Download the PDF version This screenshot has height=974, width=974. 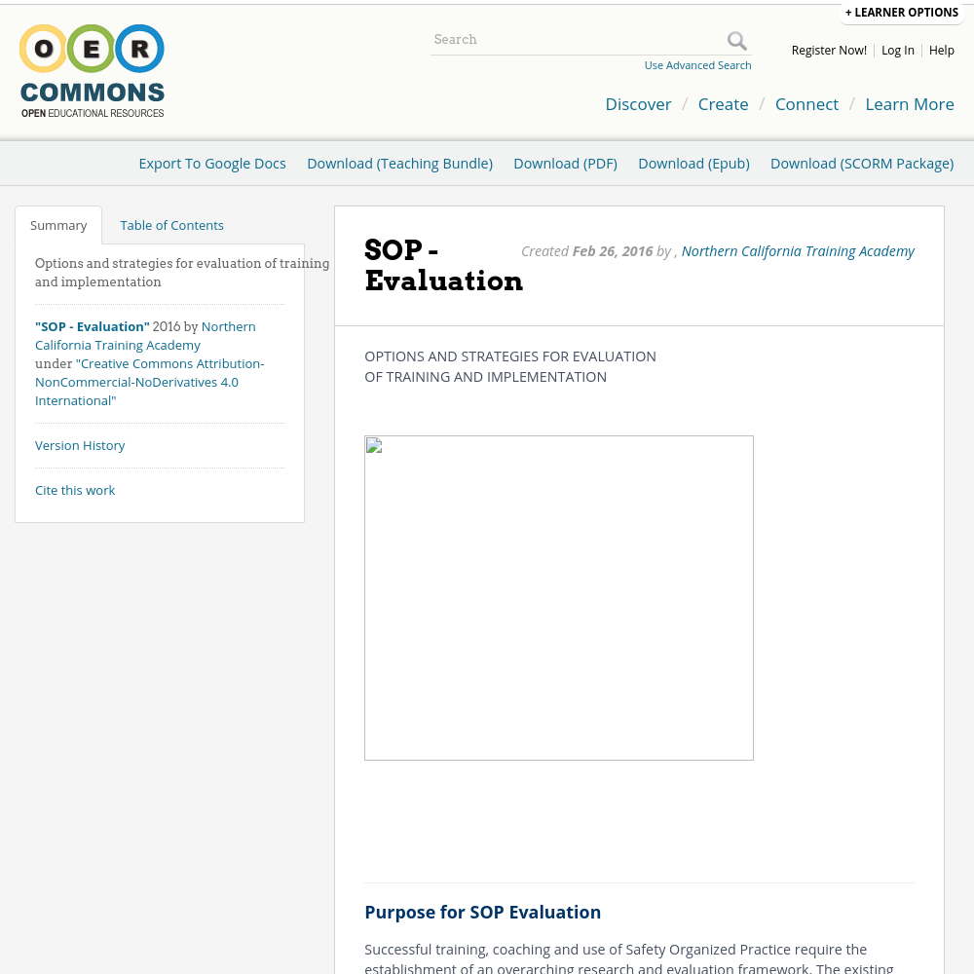tap(565, 164)
